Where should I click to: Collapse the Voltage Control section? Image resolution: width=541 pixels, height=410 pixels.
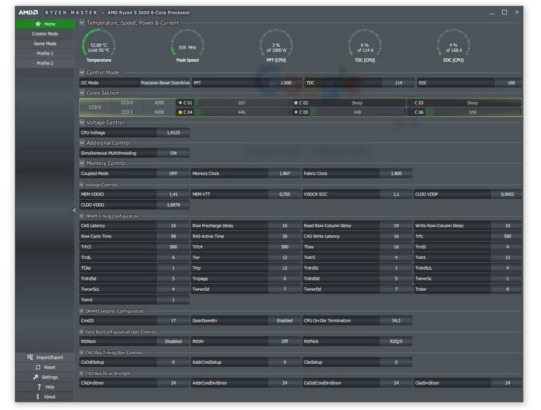pyautogui.click(x=82, y=122)
